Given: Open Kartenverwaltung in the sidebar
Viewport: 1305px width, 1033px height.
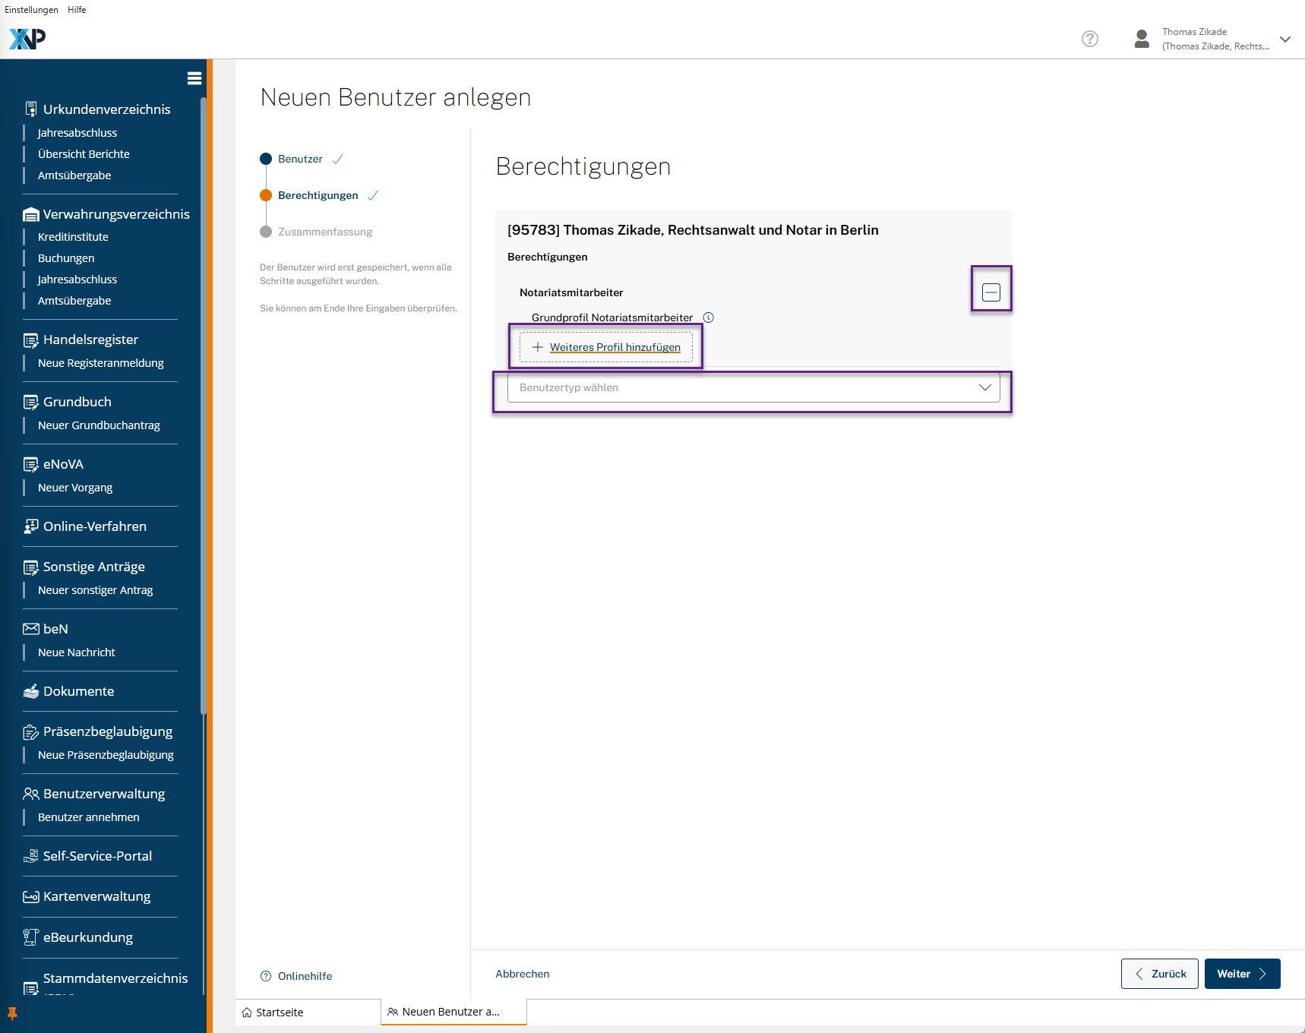Looking at the screenshot, I should pyautogui.click(x=96, y=896).
